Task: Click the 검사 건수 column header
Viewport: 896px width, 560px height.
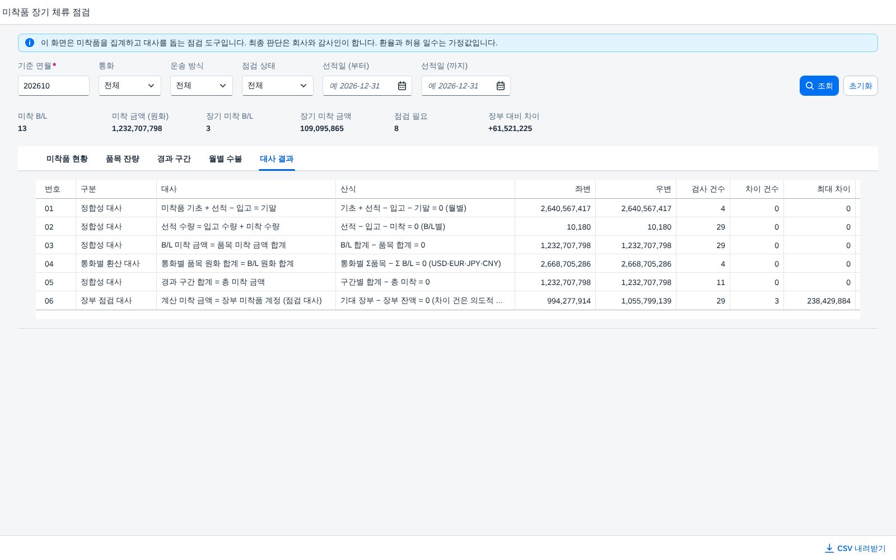Action: [703, 189]
